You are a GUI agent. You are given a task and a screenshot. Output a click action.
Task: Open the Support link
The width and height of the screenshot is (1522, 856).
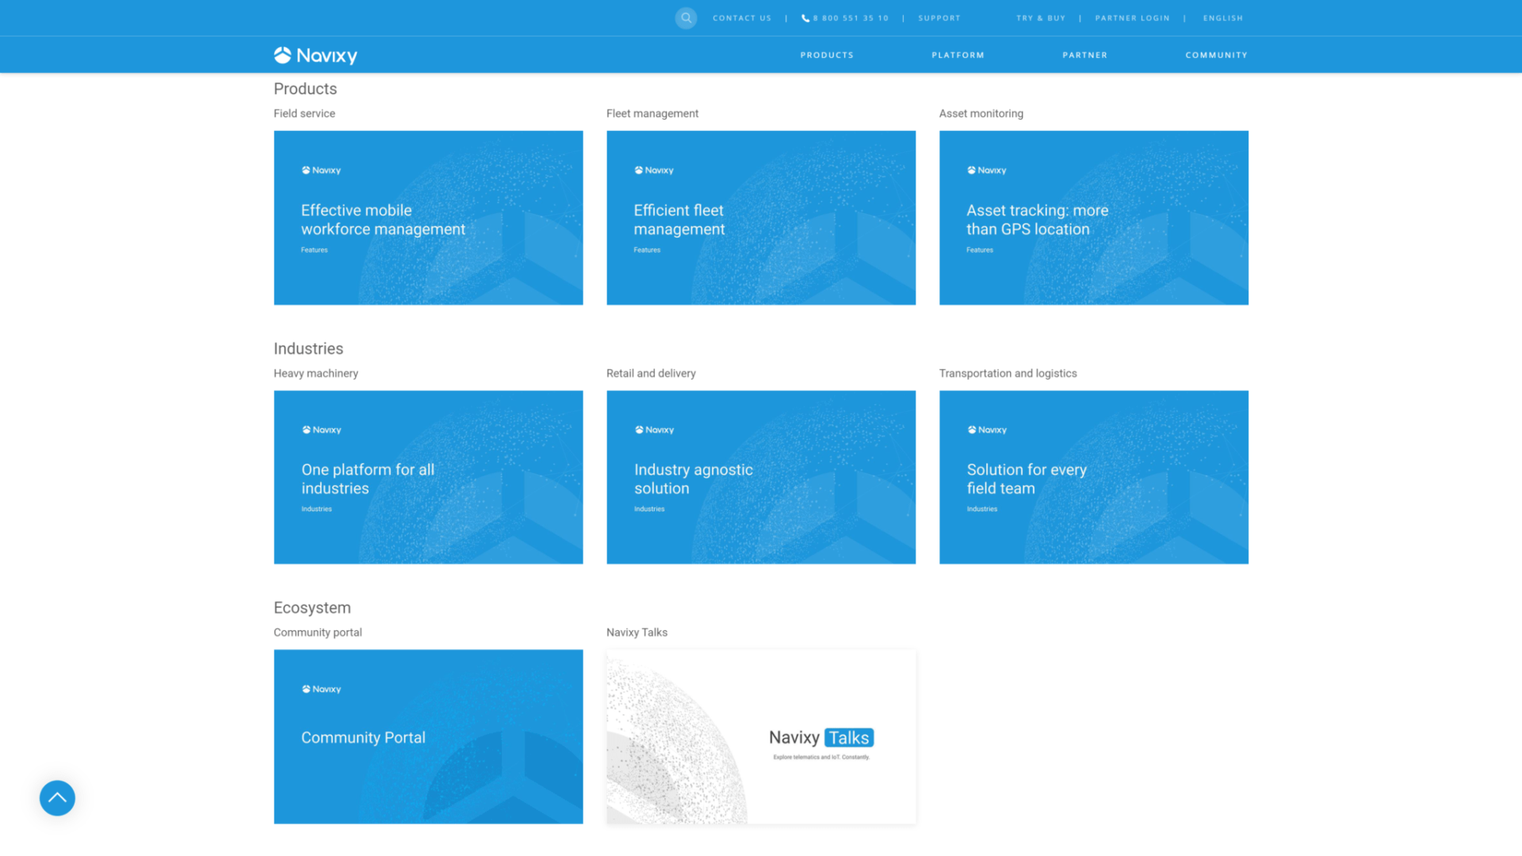939,18
